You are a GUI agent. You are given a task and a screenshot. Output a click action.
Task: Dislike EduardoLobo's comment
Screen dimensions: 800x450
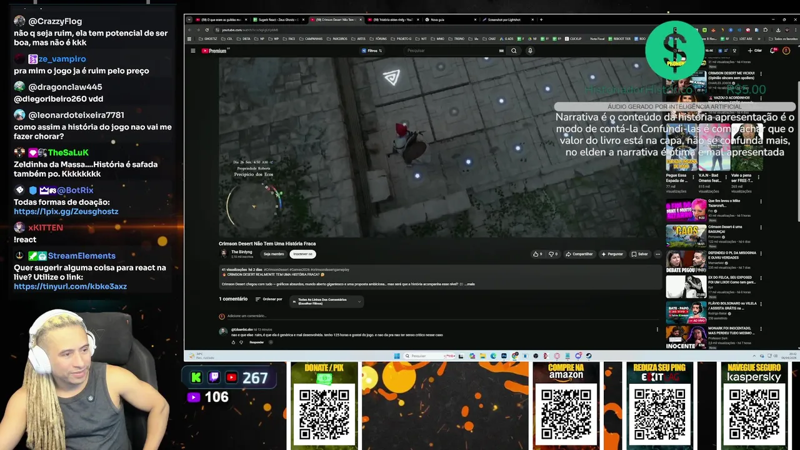[x=242, y=342]
